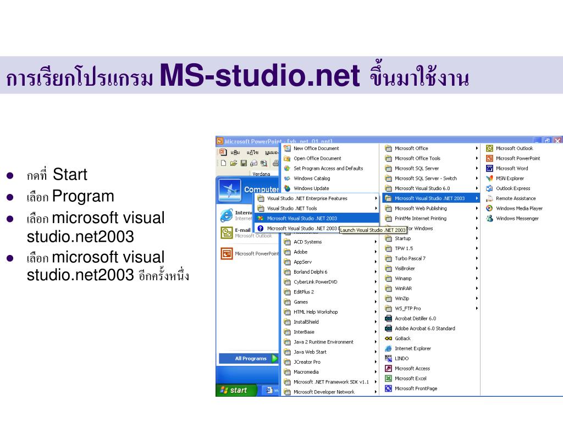Image resolution: width=563 pixels, height=422 pixels.
Task: Click Microsoft Word icon
Action: pyautogui.click(x=489, y=168)
